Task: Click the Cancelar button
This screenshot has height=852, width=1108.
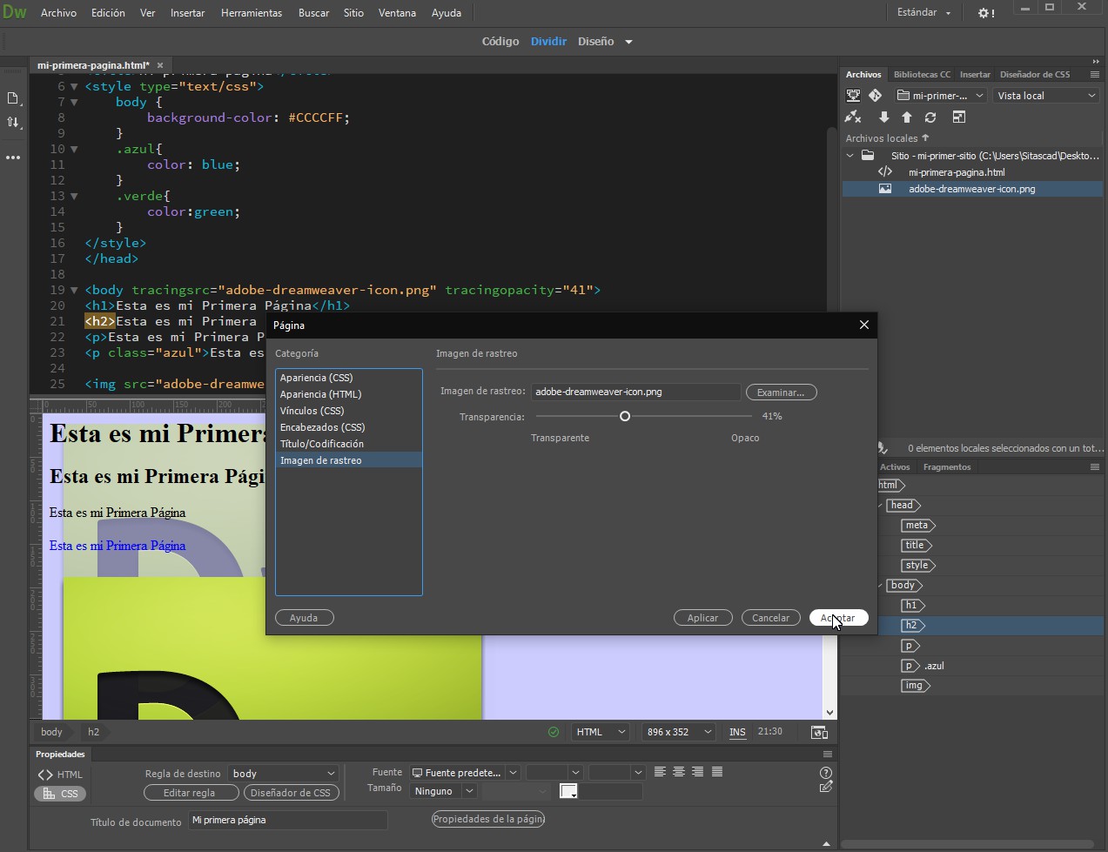Action: pyautogui.click(x=770, y=618)
